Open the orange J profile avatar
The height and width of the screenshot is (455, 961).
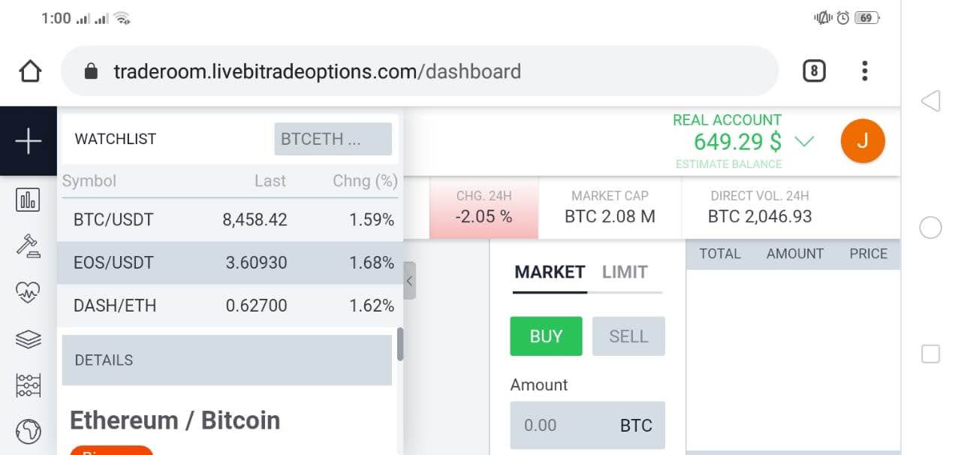(x=863, y=140)
